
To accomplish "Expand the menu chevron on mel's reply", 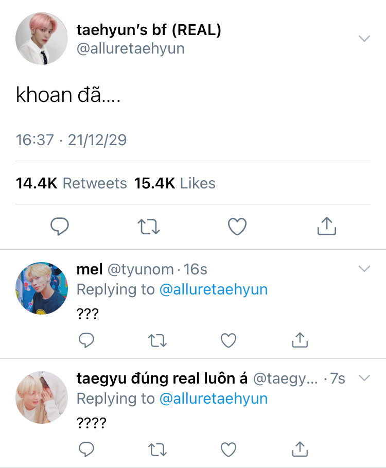I will tap(364, 269).
